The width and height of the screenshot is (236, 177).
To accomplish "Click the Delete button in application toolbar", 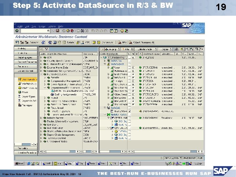I will pyautogui.click(x=69, y=42).
